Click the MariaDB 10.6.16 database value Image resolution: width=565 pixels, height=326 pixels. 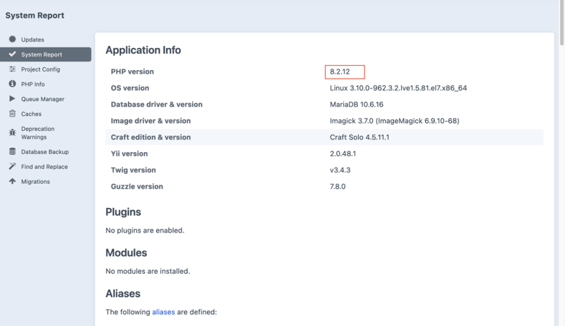(357, 105)
